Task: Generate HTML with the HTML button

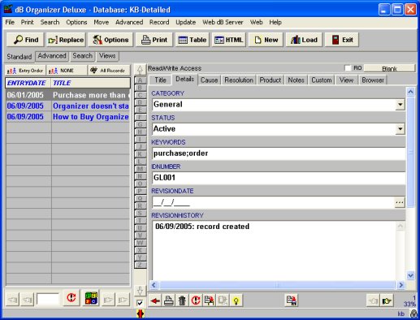Action: (x=229, y=40)
